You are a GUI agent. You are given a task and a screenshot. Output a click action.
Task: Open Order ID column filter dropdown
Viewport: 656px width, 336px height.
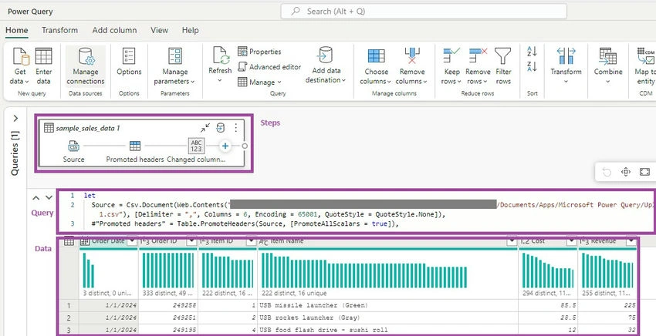click(x=191, y=240)
